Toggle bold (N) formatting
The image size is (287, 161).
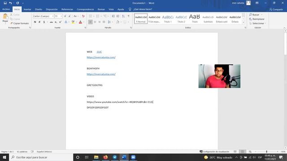[x=35, y=22]
